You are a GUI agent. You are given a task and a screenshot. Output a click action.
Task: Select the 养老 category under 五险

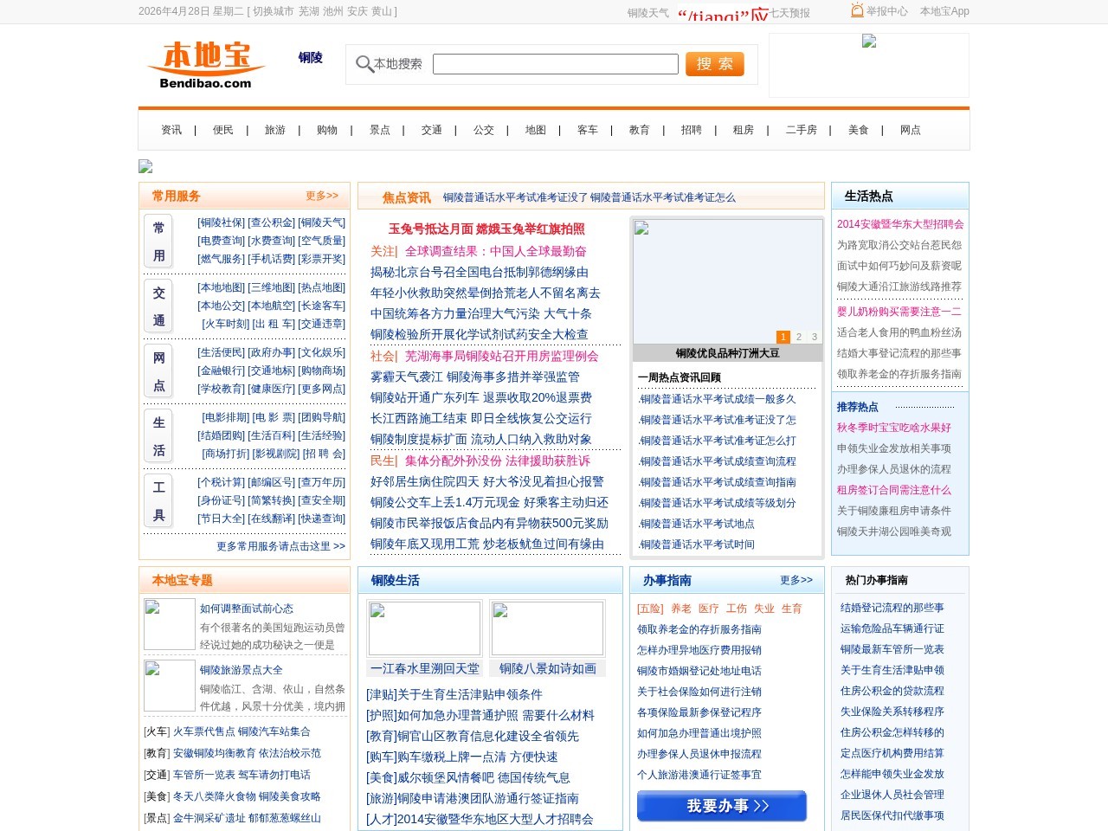tap(681, 609)
